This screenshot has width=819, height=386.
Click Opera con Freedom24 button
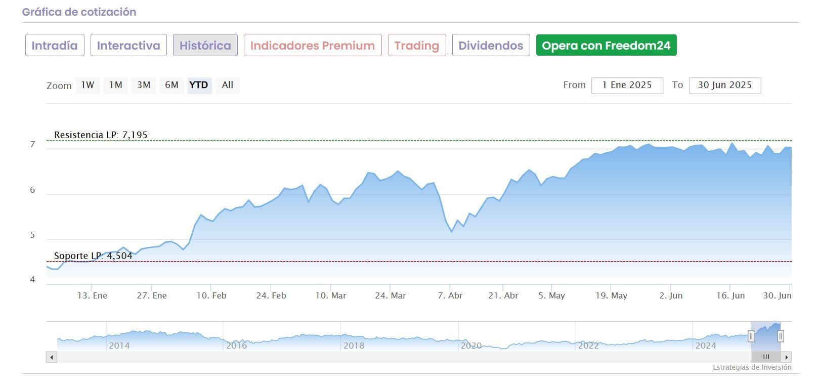tap(606, 46)
